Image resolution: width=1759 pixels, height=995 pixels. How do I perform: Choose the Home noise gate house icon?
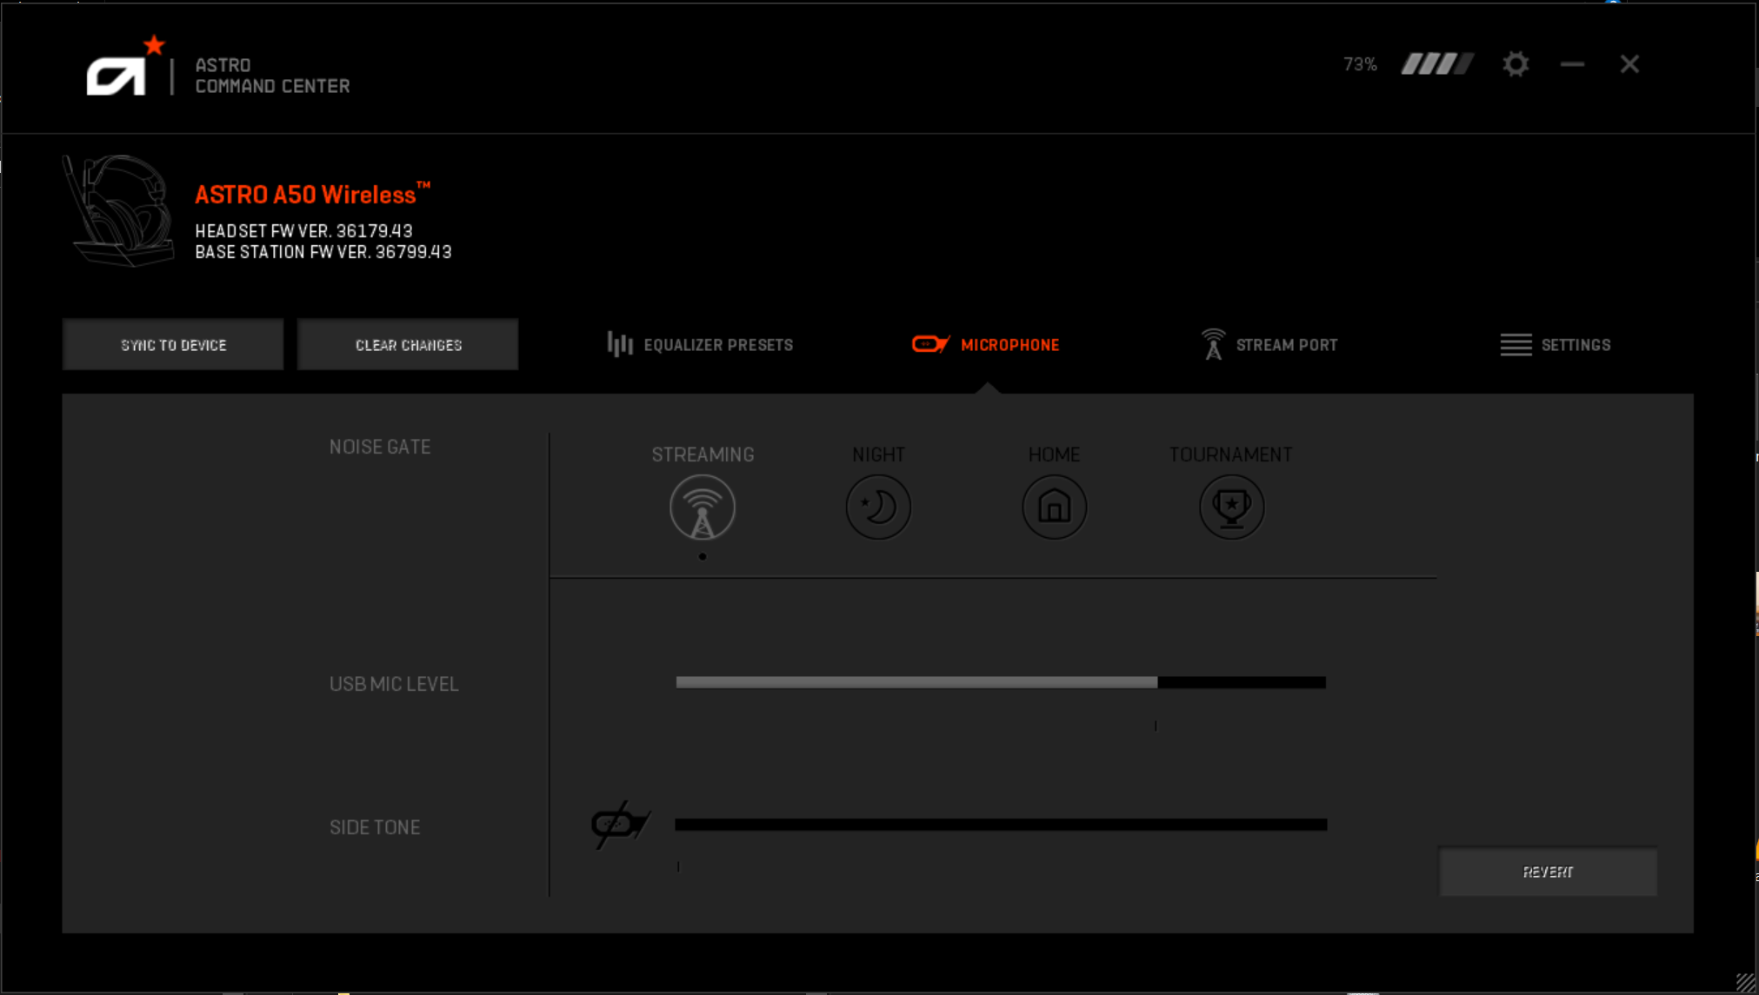pyautogui.click(x=1054, y=507)
